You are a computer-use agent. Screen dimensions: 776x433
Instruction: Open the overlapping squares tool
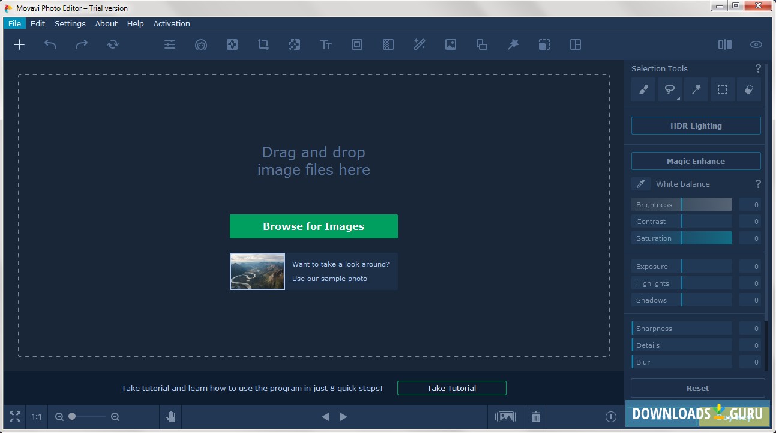[x=481, y=44]
